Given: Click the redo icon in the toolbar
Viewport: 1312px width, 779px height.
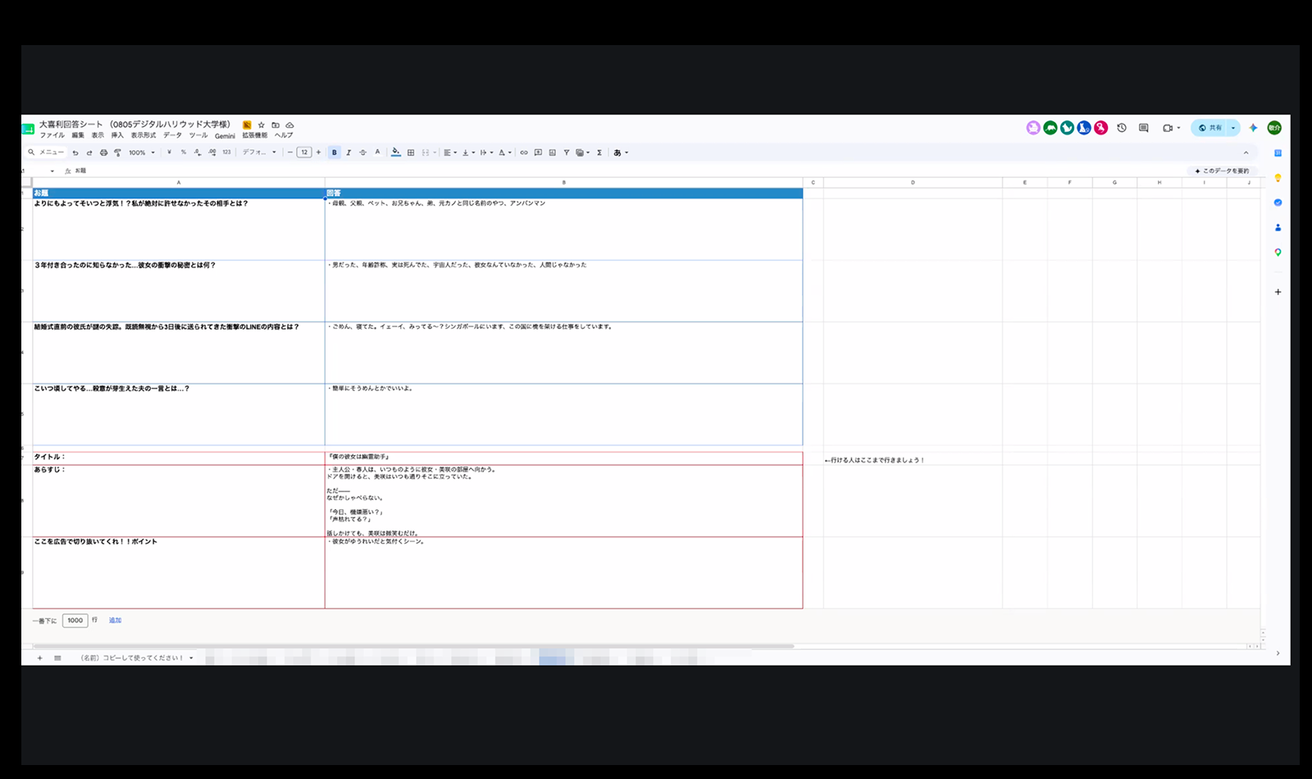Looking at the screenshot, I should coord(89,153).
